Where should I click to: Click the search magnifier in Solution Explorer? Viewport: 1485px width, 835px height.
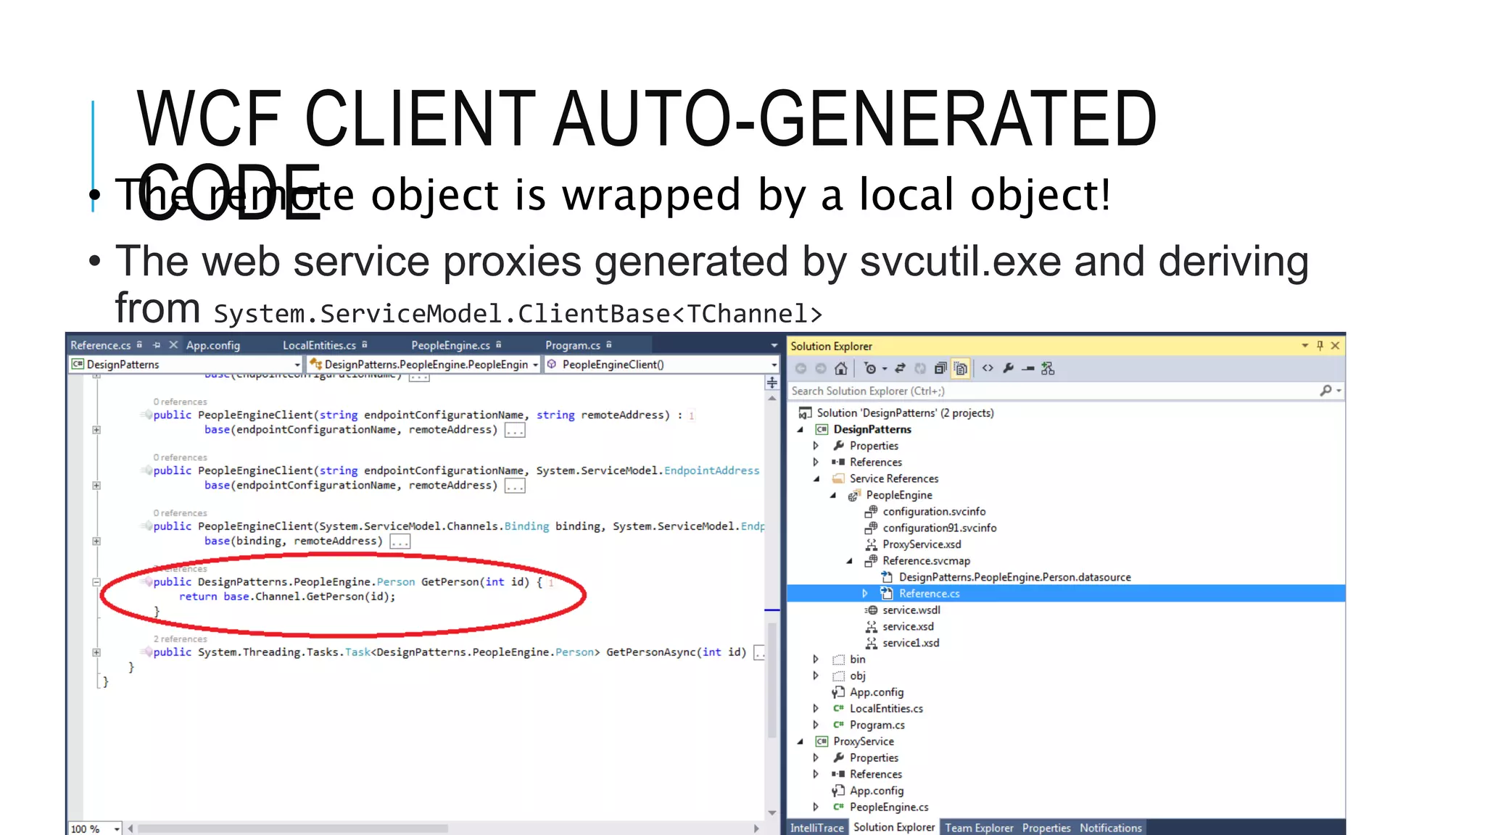tap(1325, 391)
